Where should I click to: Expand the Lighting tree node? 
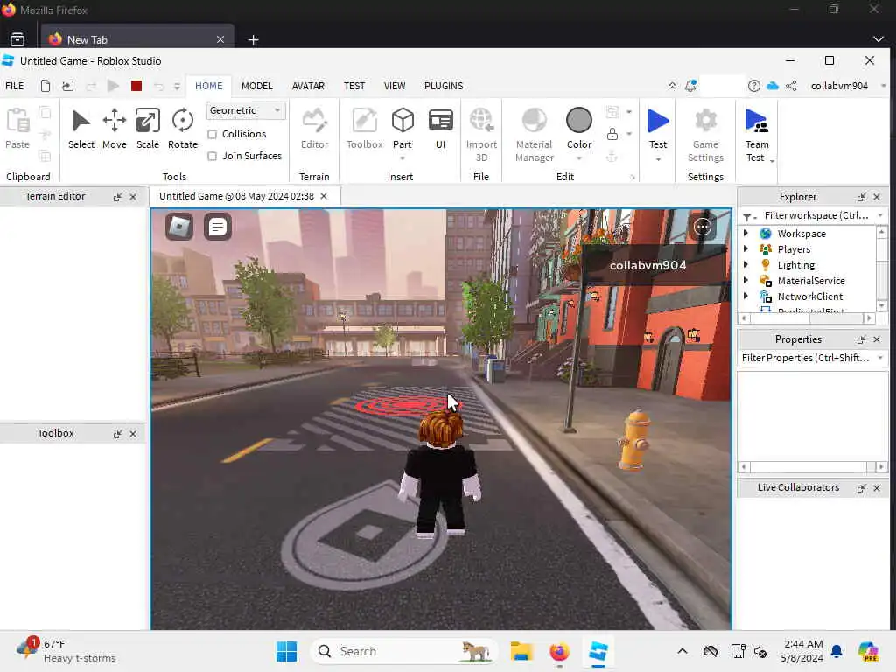(x=745, y=264)
